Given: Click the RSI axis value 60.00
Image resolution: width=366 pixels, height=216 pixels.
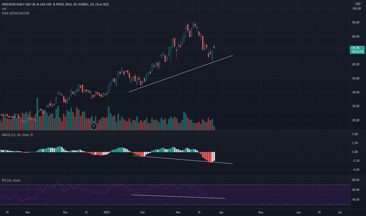Looking at the screenshot, I should [x=356, y=190].
